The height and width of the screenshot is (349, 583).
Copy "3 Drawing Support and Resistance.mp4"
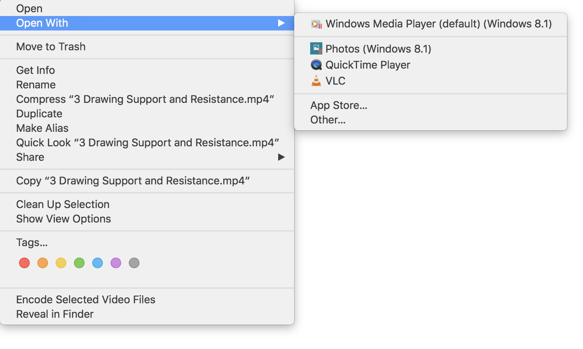(147, 181)
